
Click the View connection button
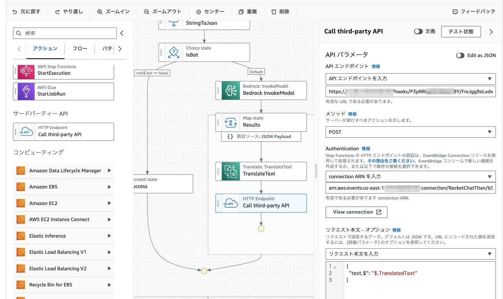pos(356,212)
